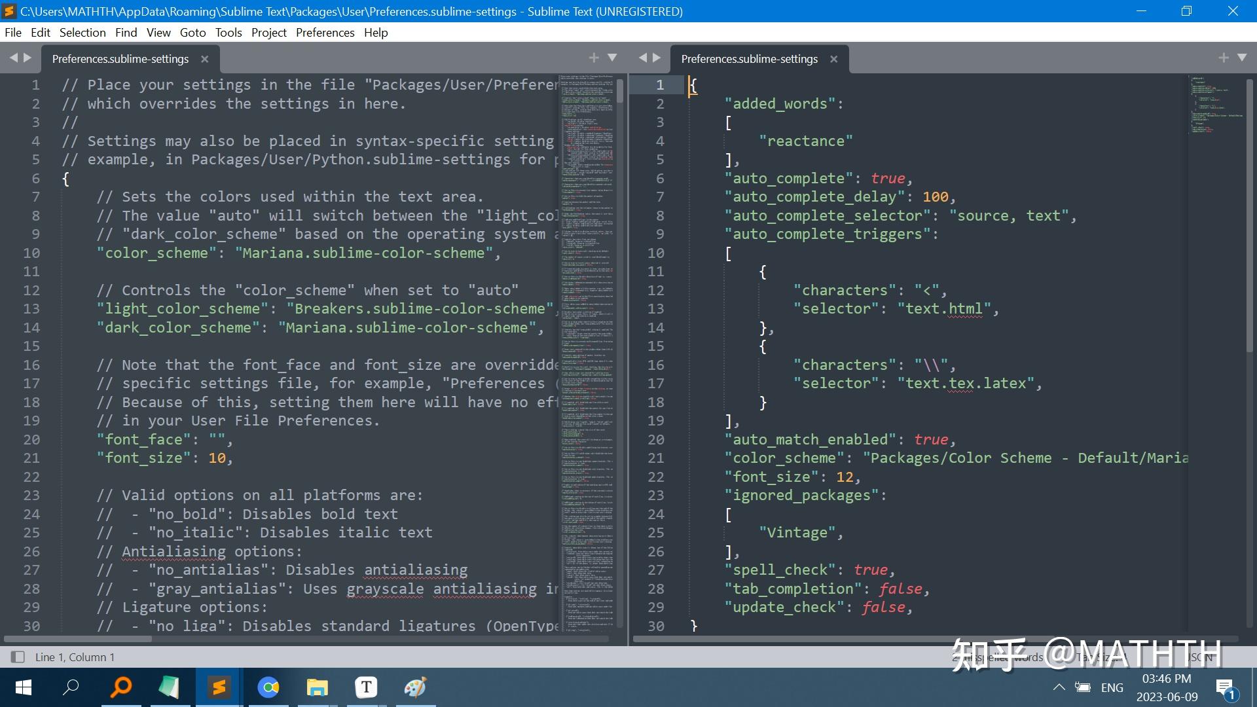Click the new tab plus icon in left pane
Screen dimensions: 1257x707
tap(594, 58)
